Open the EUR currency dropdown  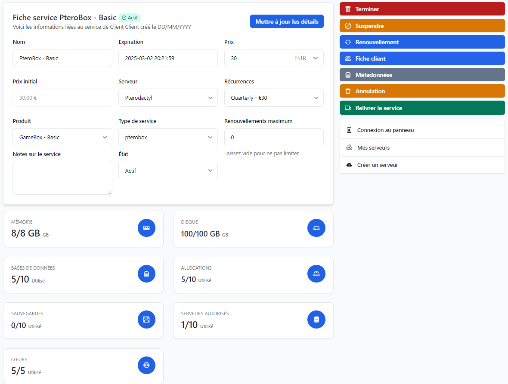(x=307, y=58)
